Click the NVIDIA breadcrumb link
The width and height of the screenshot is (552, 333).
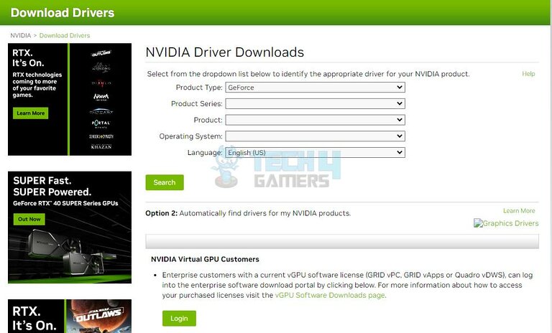pyautogui.click(x=20, y=35)
